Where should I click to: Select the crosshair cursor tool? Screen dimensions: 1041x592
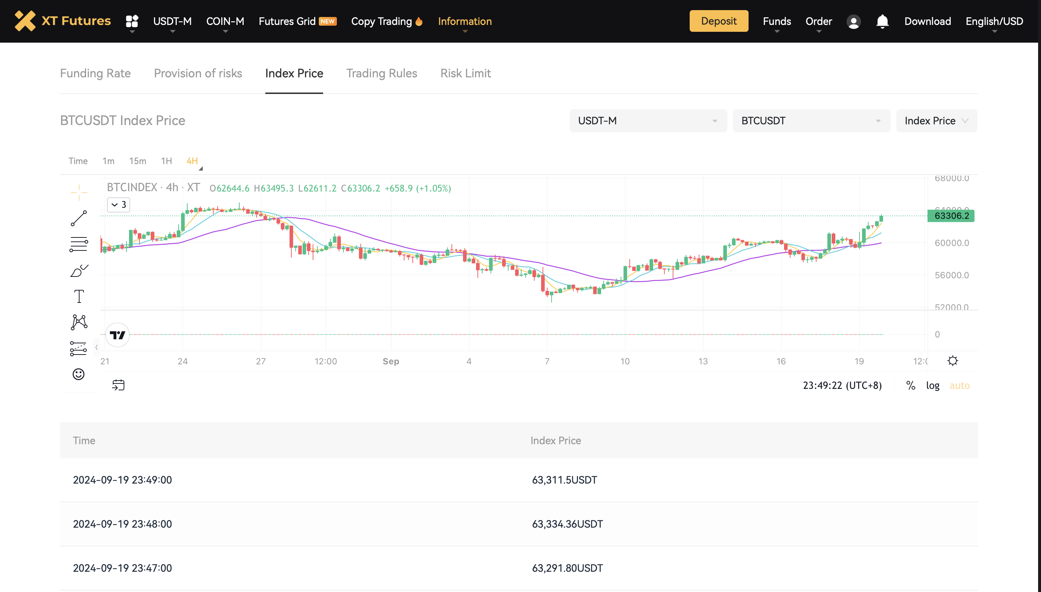[x=78, y=192]
